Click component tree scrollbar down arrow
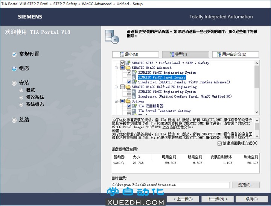 pos(257,112)
